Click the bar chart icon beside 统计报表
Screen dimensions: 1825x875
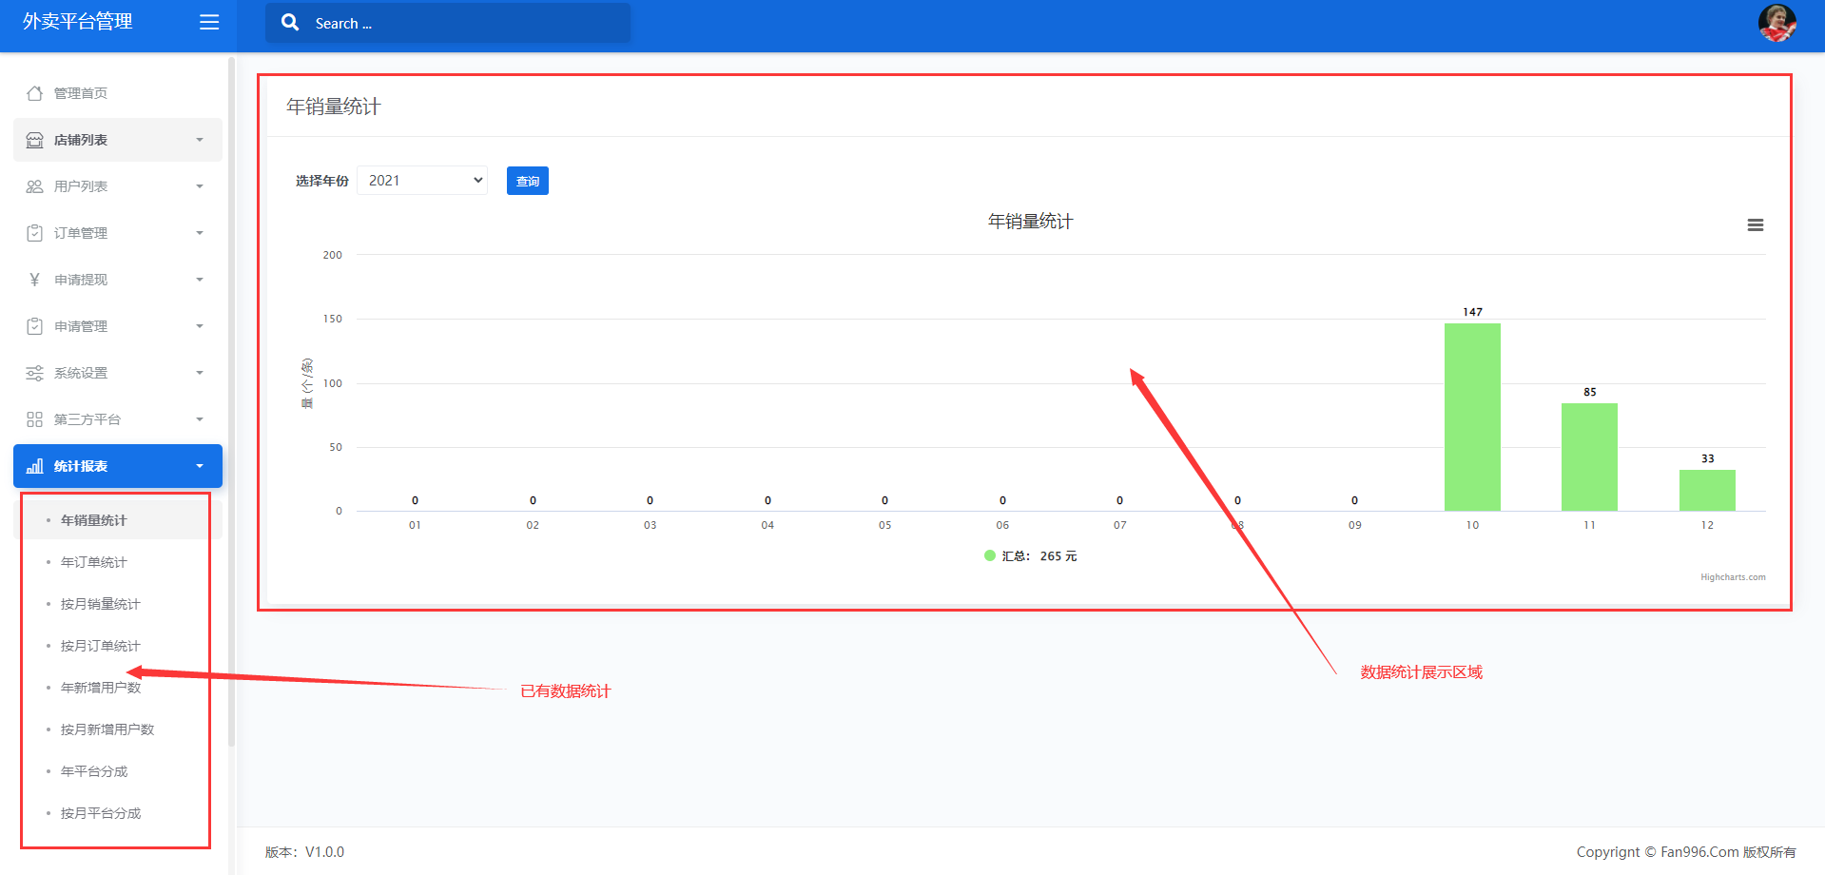coord(35,466)
